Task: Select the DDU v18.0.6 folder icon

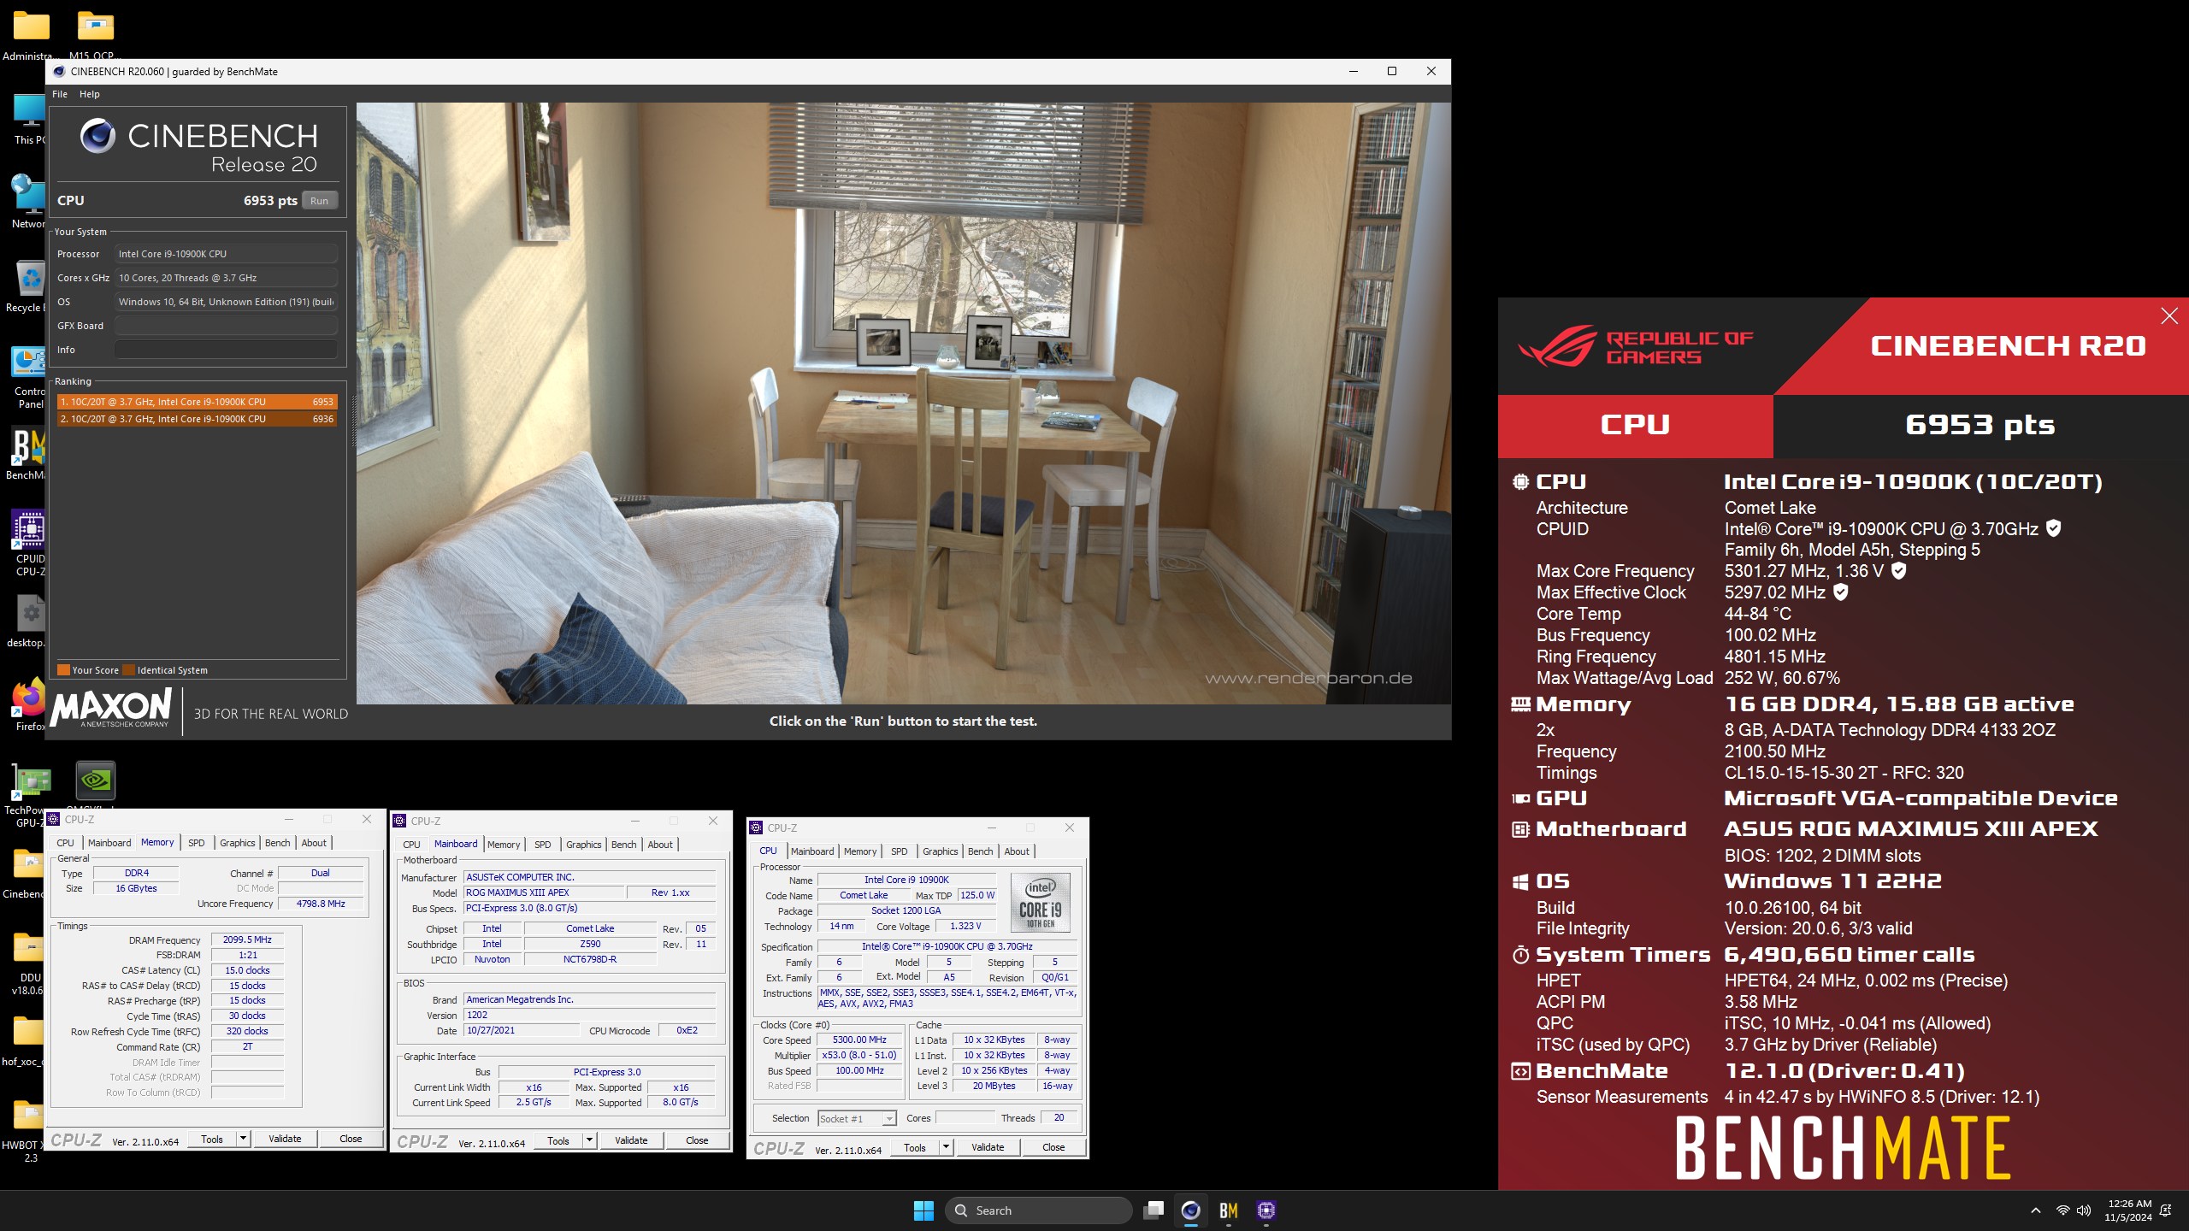Action: pos(29,964)
